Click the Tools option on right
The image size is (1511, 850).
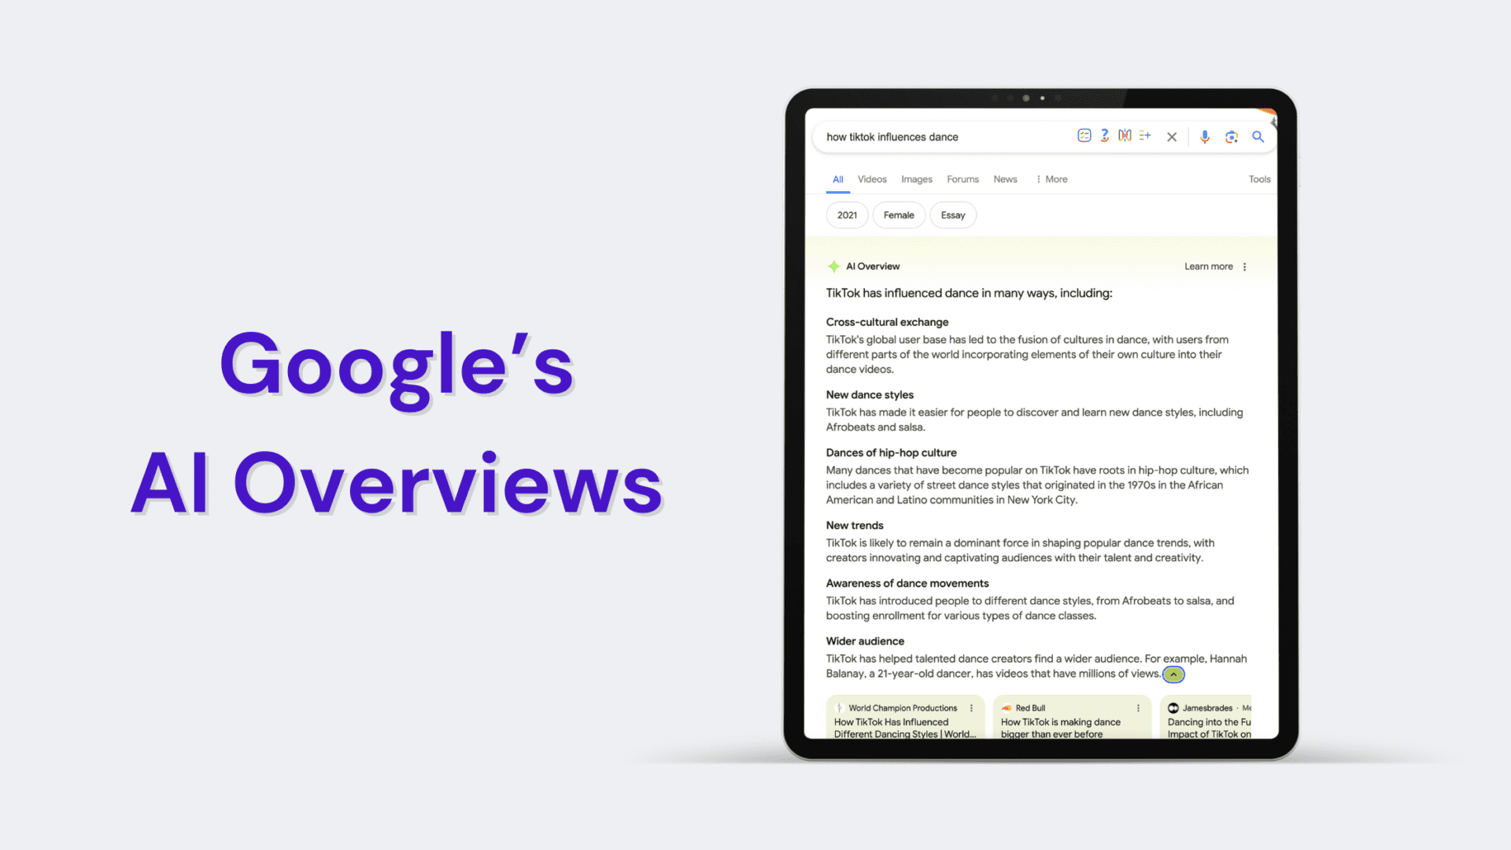(x=1259, y=179)
